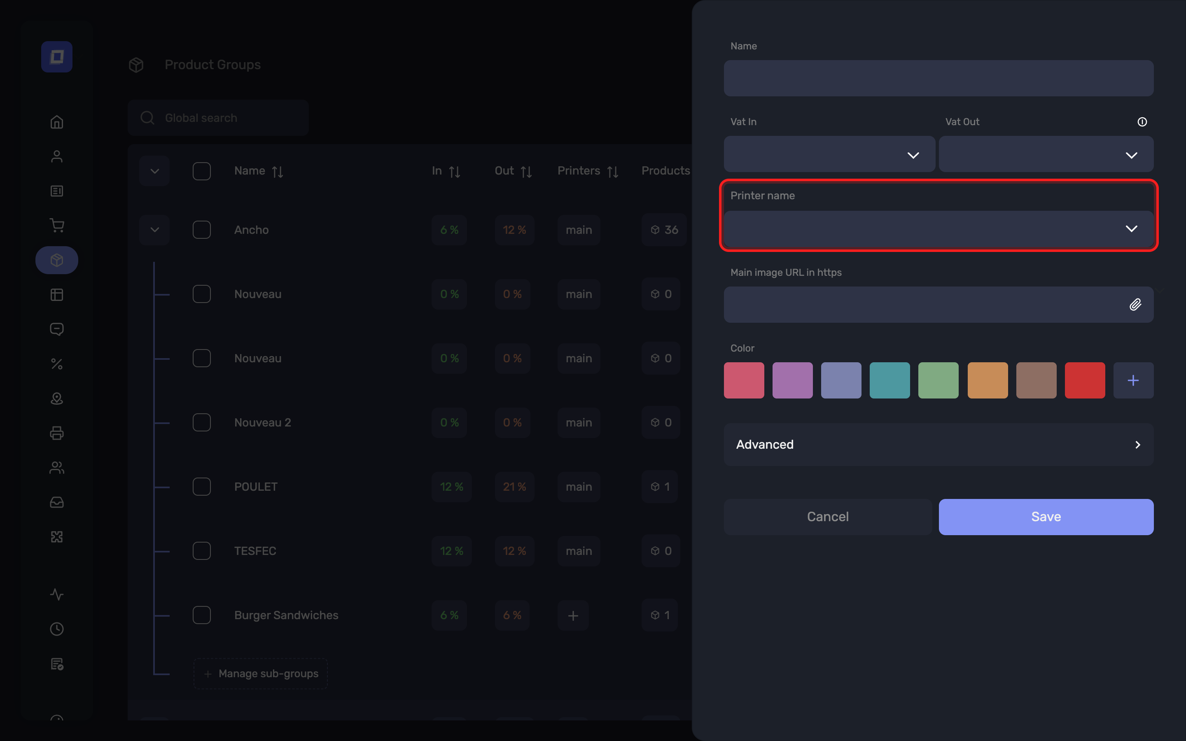Open the inbox tray sidebar icon
This screenshot has width=1186, height=741.
57,502
